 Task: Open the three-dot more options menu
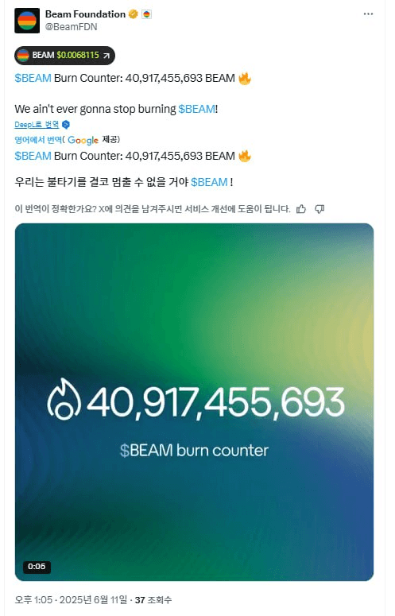368,14
